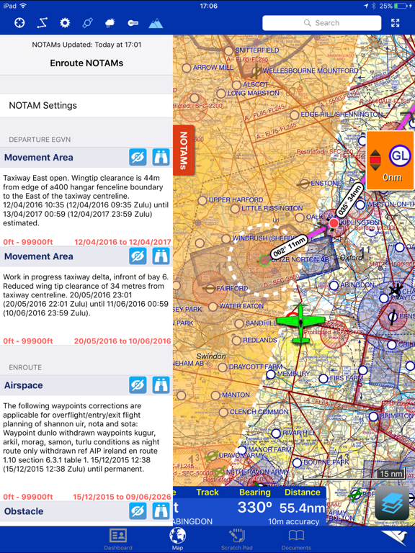This screenshot has height=553, width=415.
Task: Tap the Bearing 330° readout
Action: tap(255, 508)
